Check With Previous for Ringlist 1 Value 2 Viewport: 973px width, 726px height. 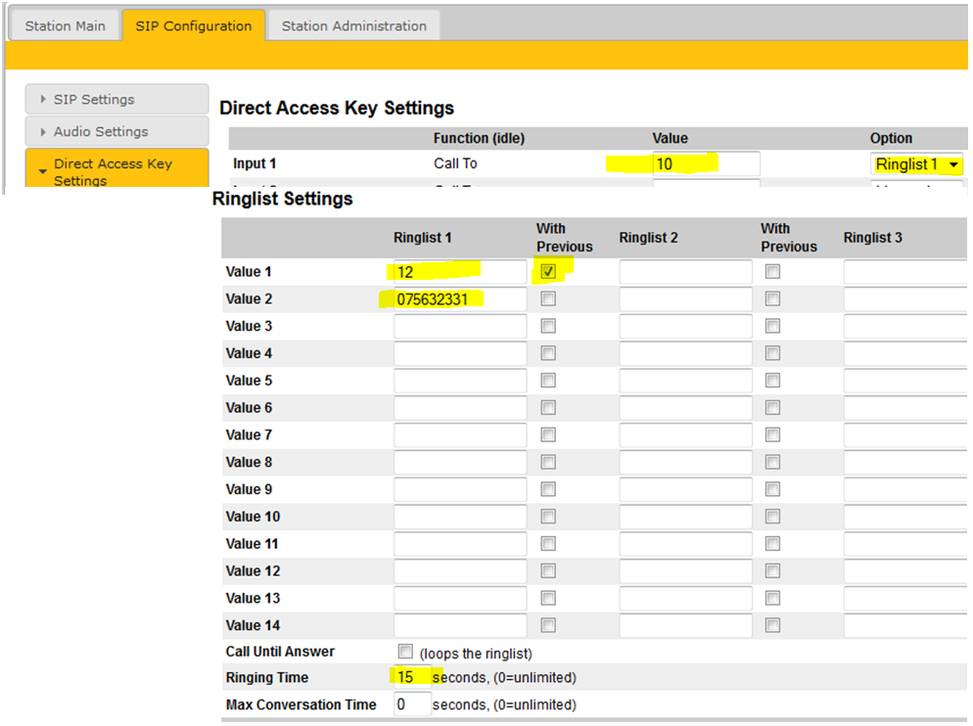548,298
